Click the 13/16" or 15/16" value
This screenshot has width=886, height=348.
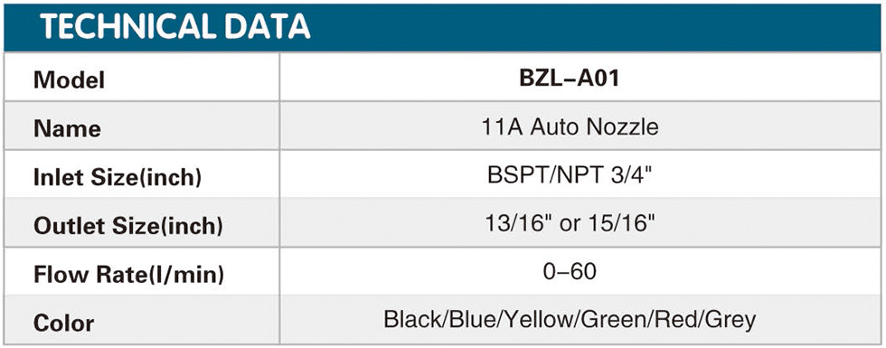(570, 224)
